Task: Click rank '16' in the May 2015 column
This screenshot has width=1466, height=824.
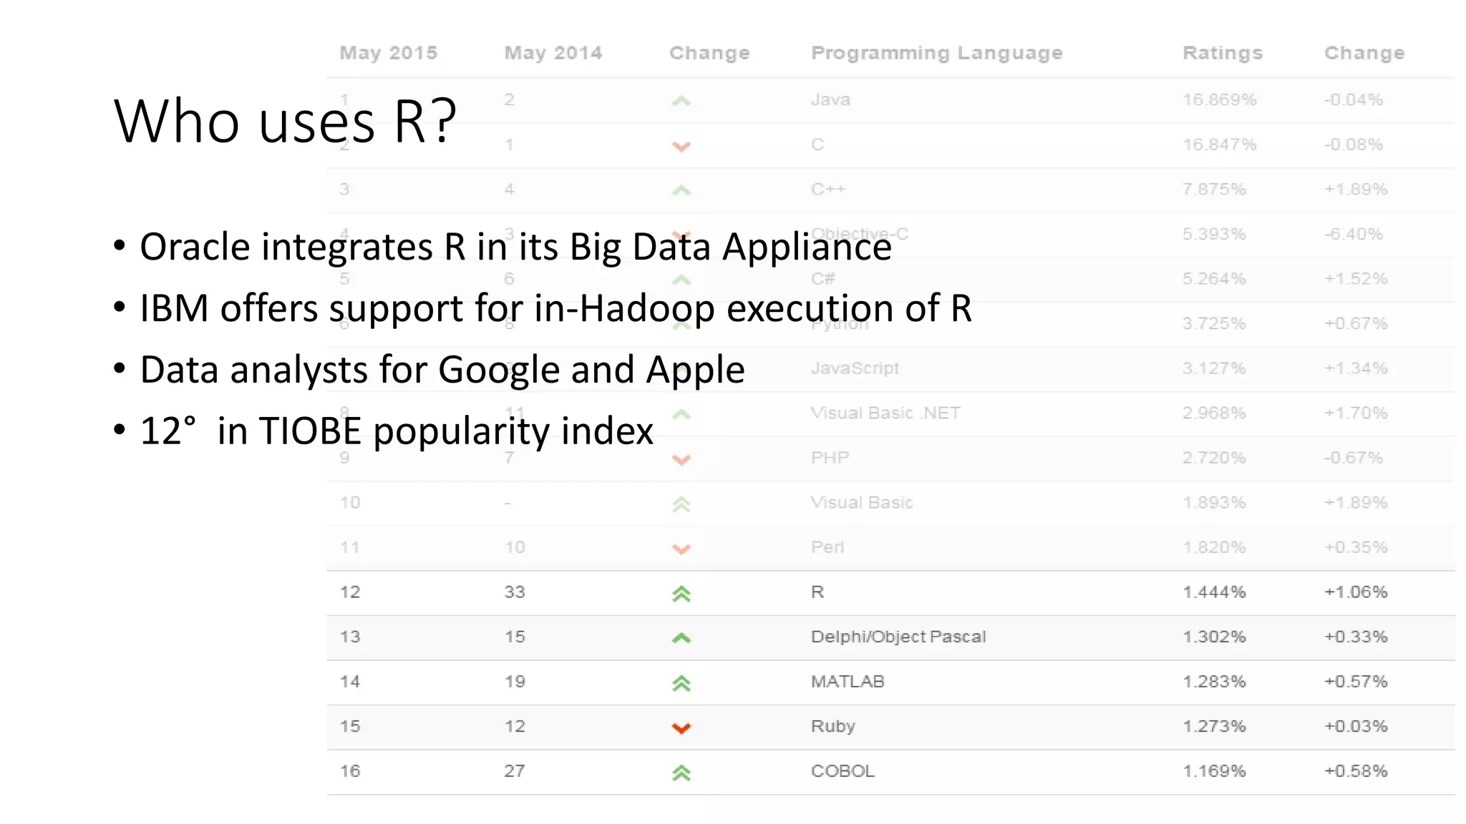Action: click(350, 771)
